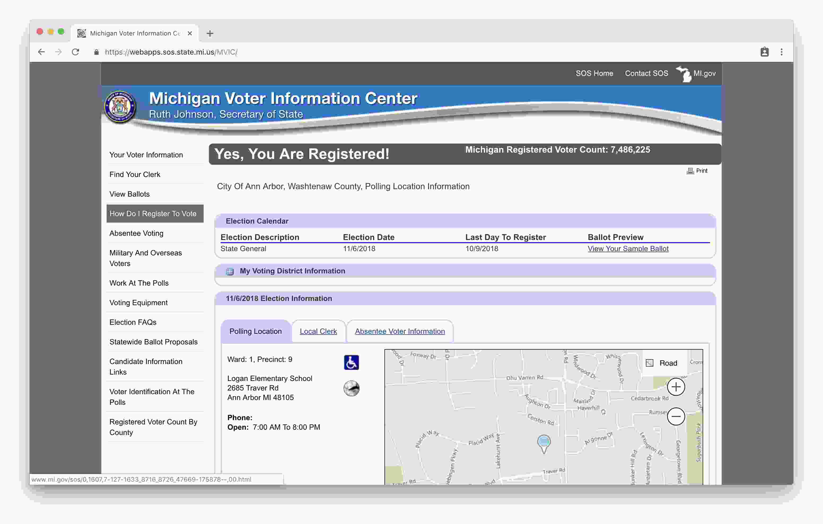
Task: Open Election FAQs
Action: (133, 322)
